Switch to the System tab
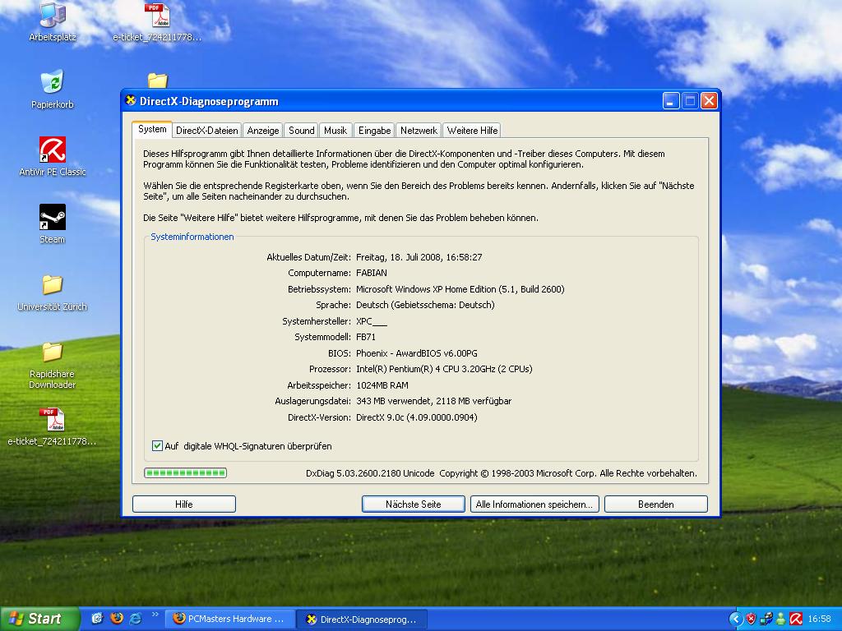The image size is (842, 631). (152, 129)
